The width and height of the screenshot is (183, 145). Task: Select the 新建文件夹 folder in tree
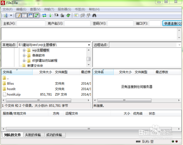tap(35, 65)
